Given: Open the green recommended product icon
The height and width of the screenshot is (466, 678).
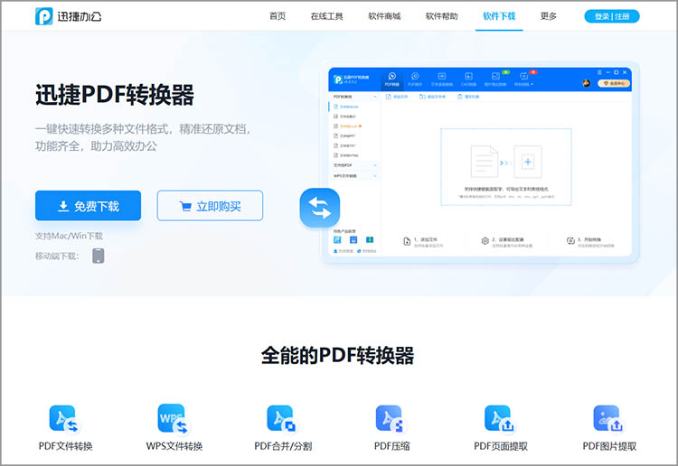Looking at the screenshot, I should pos(370,240).
